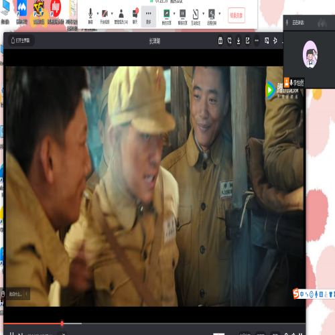Click the emoji icon on Sogou toolbar

(x=312, y=294)
